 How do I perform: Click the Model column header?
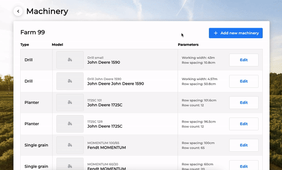pyautogui.click(x=57, y=45)
